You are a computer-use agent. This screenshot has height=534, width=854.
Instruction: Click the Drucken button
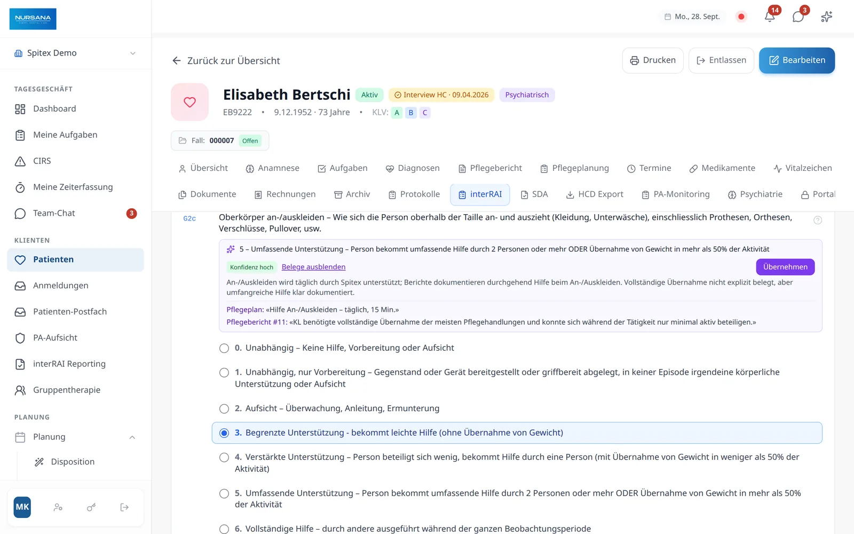click(x=653, y=60)
